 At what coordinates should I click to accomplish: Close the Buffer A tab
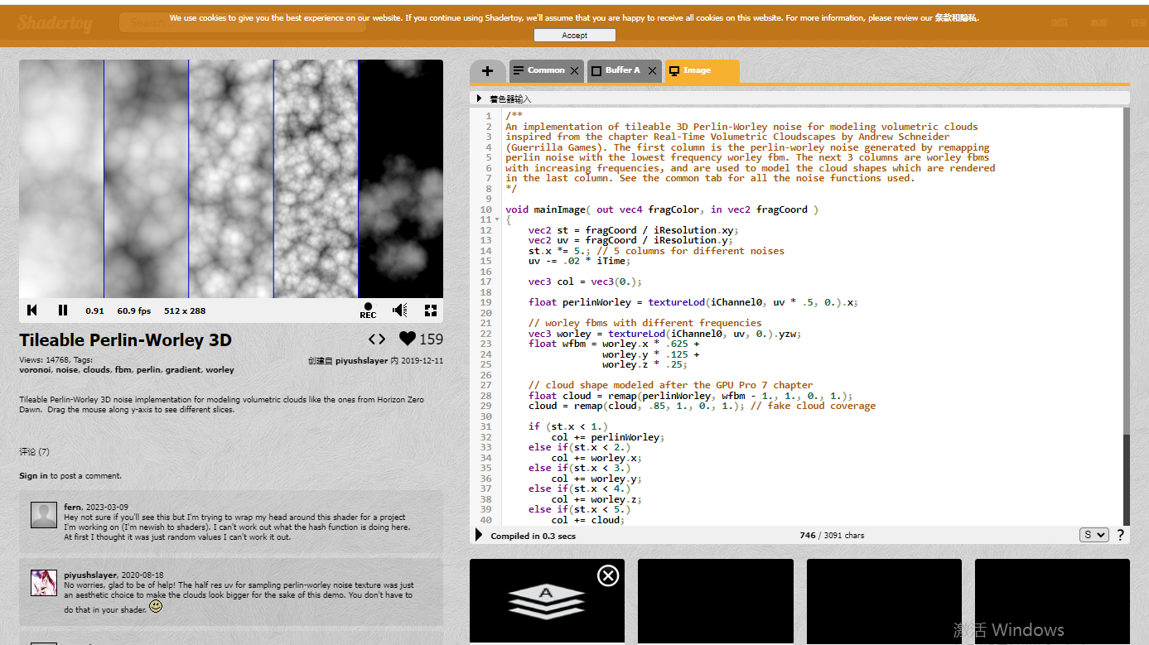click(x=652, y=71)
